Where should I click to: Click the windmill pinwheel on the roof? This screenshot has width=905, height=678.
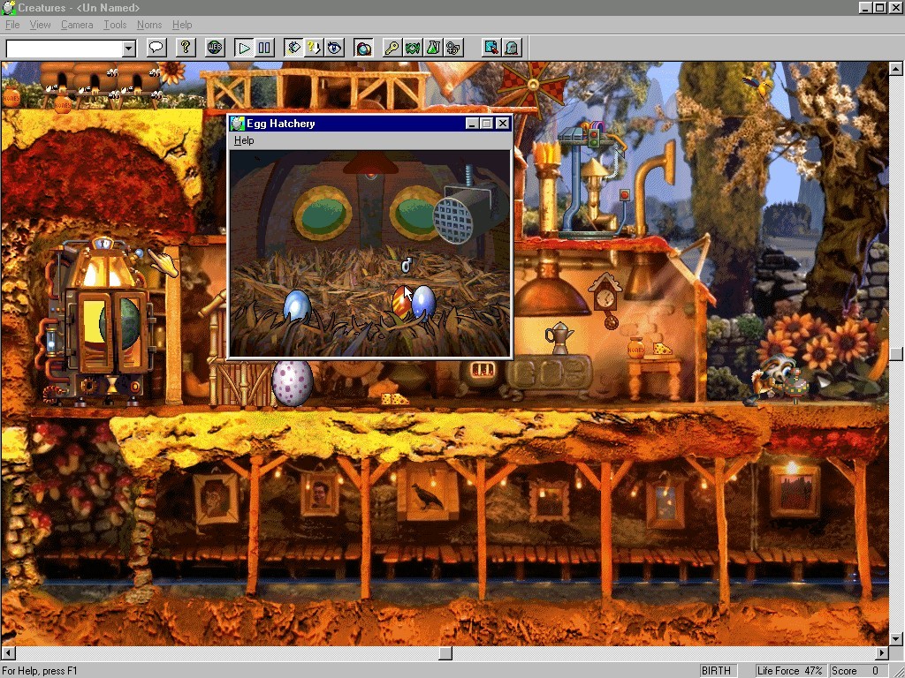click(x=533, y=86)
